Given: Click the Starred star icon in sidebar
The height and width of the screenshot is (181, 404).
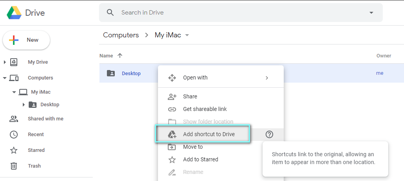Looking at the screenshot, I should [14, 150].
